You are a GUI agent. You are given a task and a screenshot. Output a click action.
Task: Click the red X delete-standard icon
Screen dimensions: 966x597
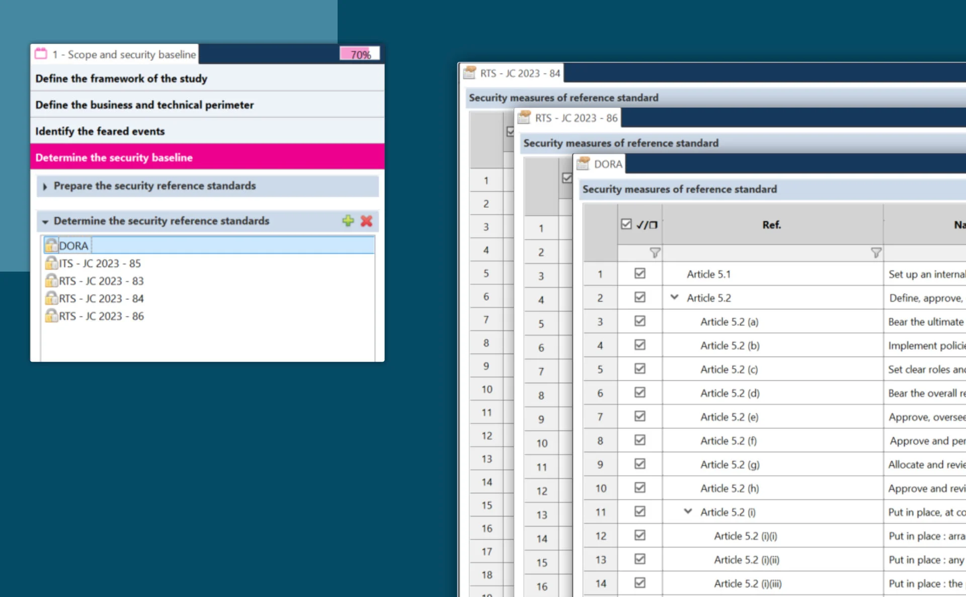click(x=367, y=221)
